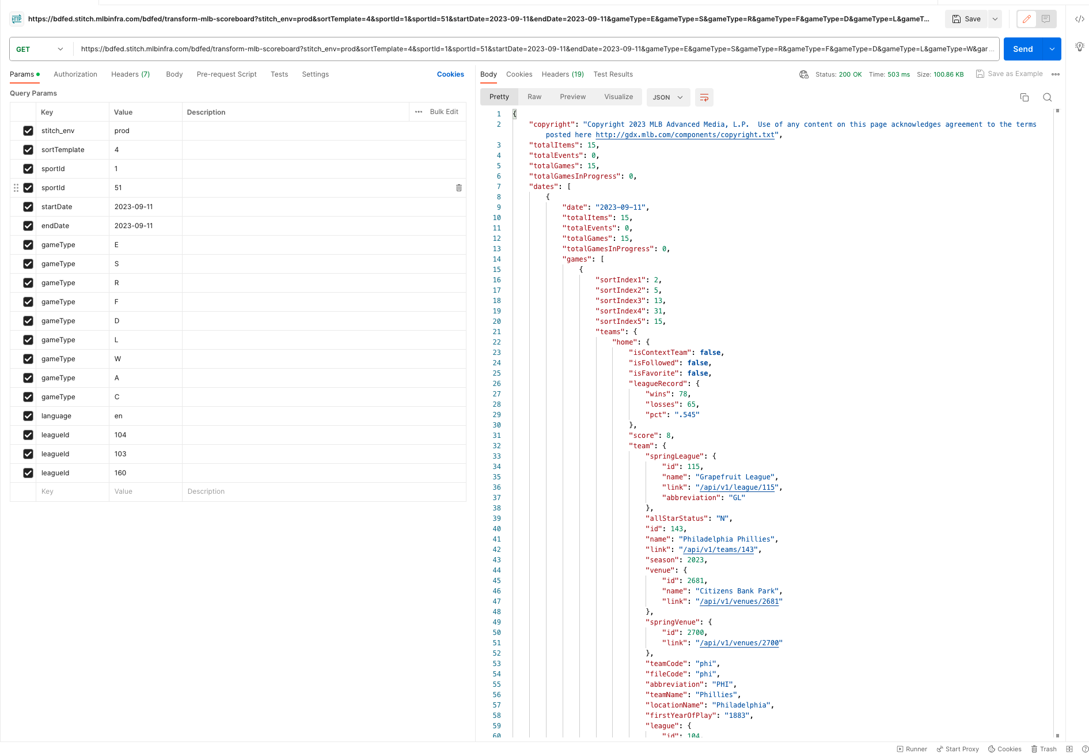Click the 2023-09-11 startDate value
Screen dimensions: 1089x753
pyautogui.click(x=146, y=207)
